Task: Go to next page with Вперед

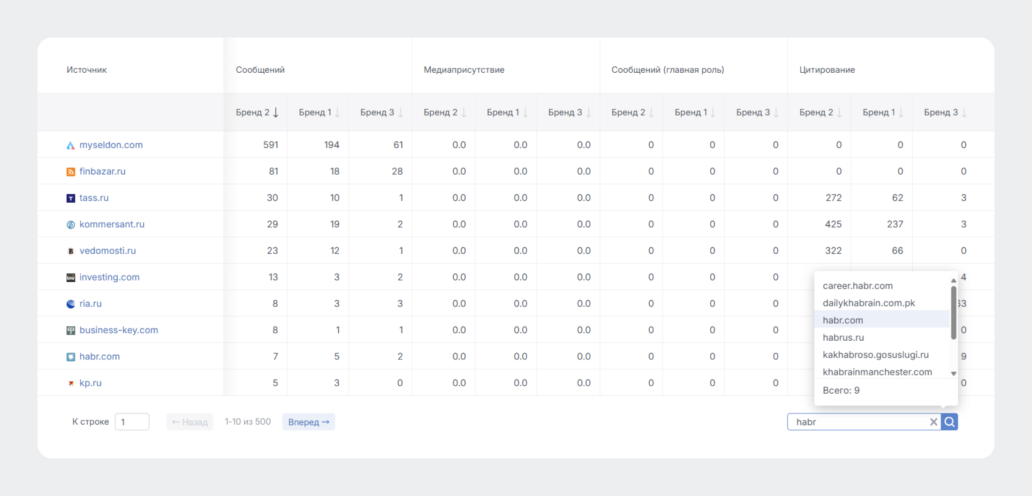Action: click(308, 422)
